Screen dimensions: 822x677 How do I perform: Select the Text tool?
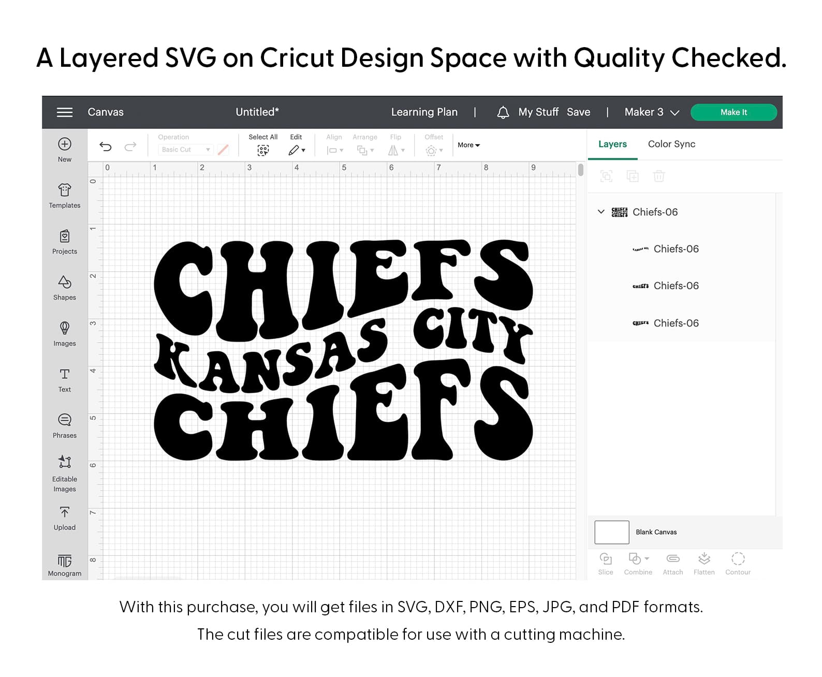pos(64,380)
